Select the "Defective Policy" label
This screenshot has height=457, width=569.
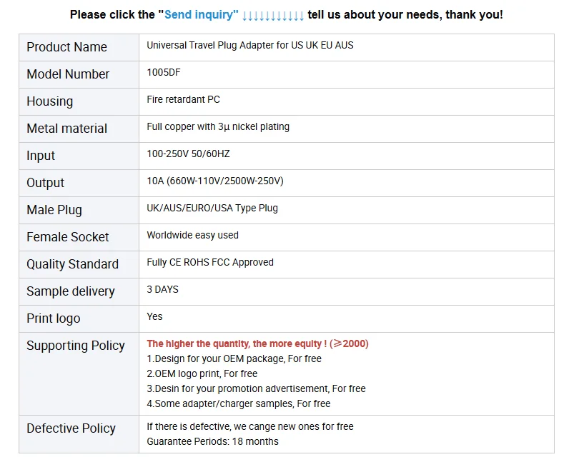[x=71, y=428]
